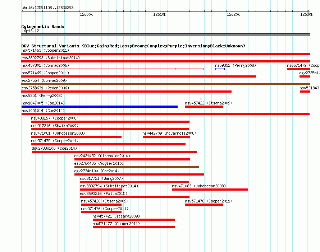
Task: Click the small blue nsv9352 bar
Action: click(x=220, y=69)
